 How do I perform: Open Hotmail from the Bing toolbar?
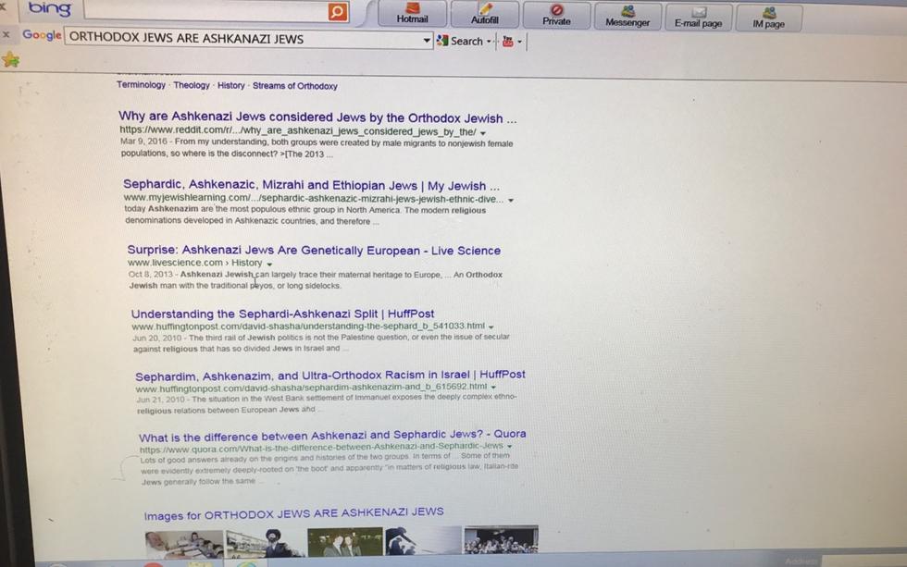[412, 14]
